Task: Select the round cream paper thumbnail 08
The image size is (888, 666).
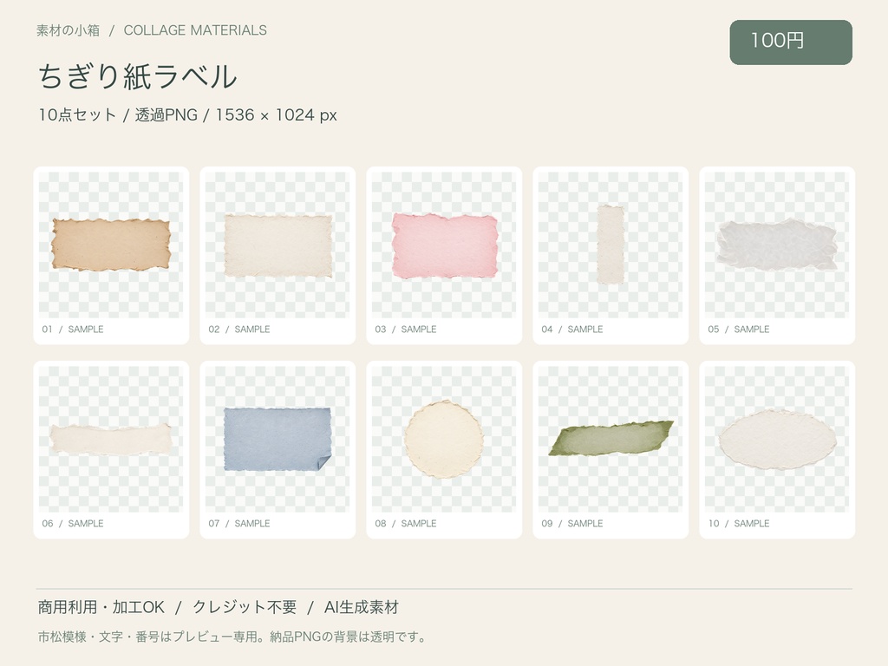Action: [x=444, y=439]
